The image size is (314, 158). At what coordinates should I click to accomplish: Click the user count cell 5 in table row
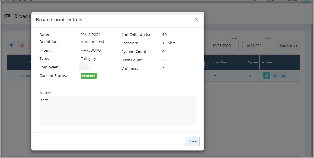tap(215, 76)
